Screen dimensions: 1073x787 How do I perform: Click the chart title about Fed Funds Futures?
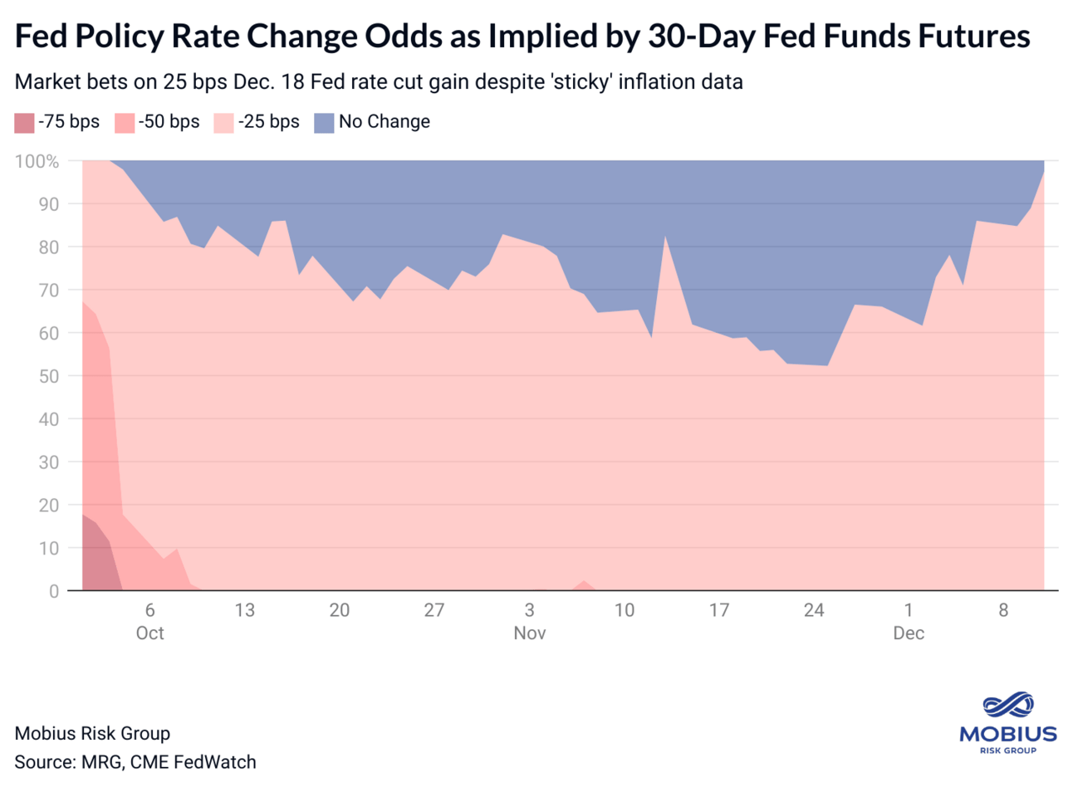click(522, 36)
